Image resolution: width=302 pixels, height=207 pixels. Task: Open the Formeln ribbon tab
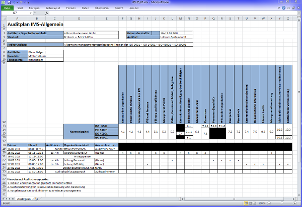[x=71, y=9]
